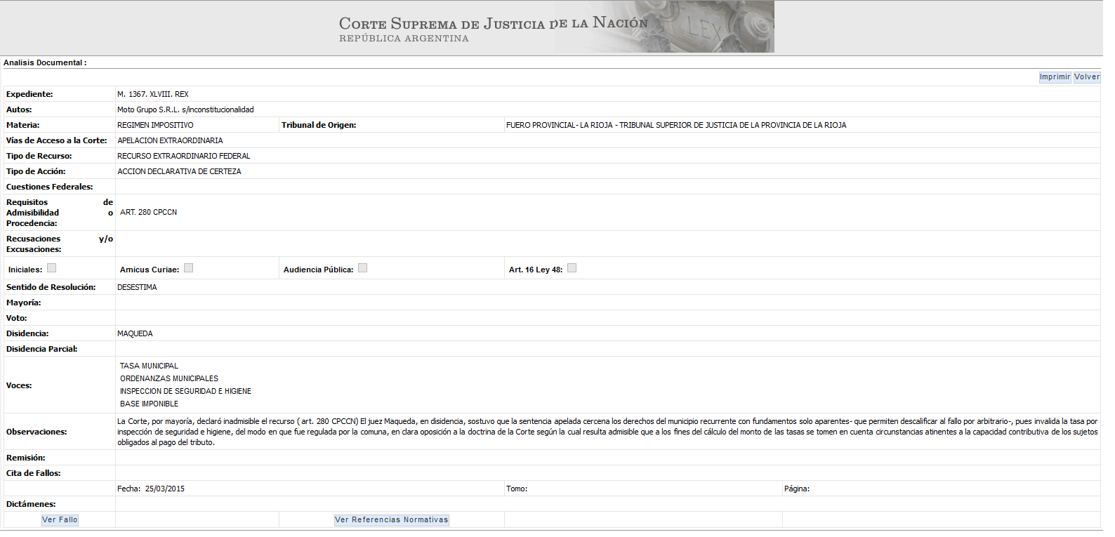Click INSPECCION DE SEGURIDAD E HIGIENE entry
This screenshot has height=537, width=1115.
pos(185,391)
